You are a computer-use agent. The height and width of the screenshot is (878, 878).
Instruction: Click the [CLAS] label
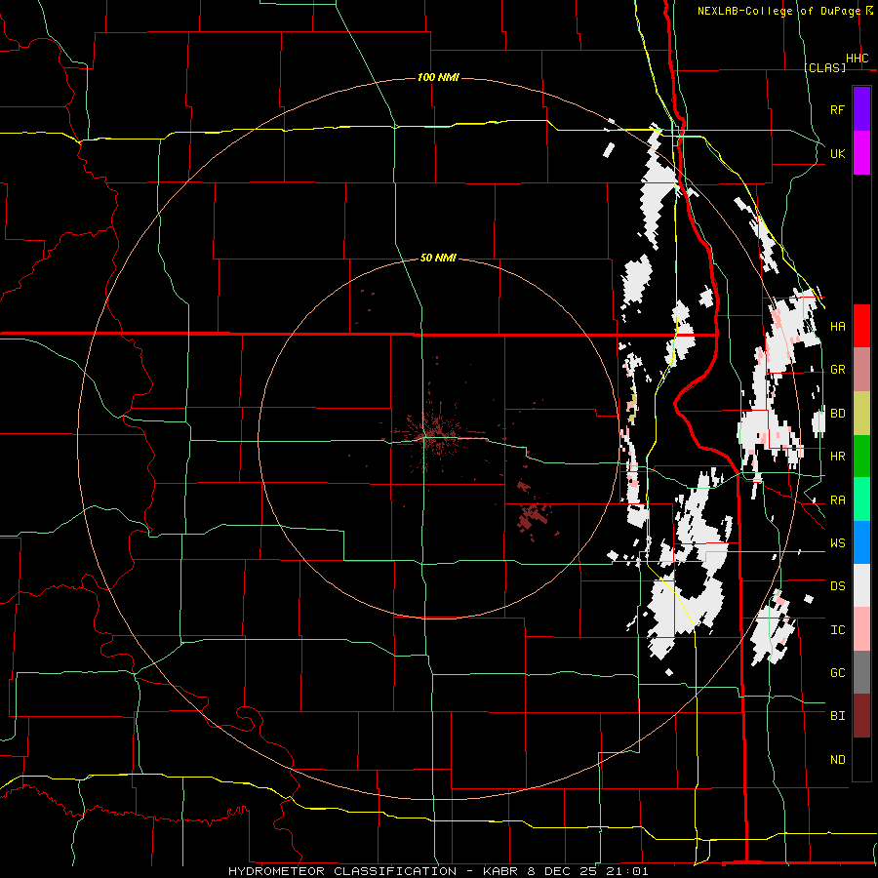824,67
